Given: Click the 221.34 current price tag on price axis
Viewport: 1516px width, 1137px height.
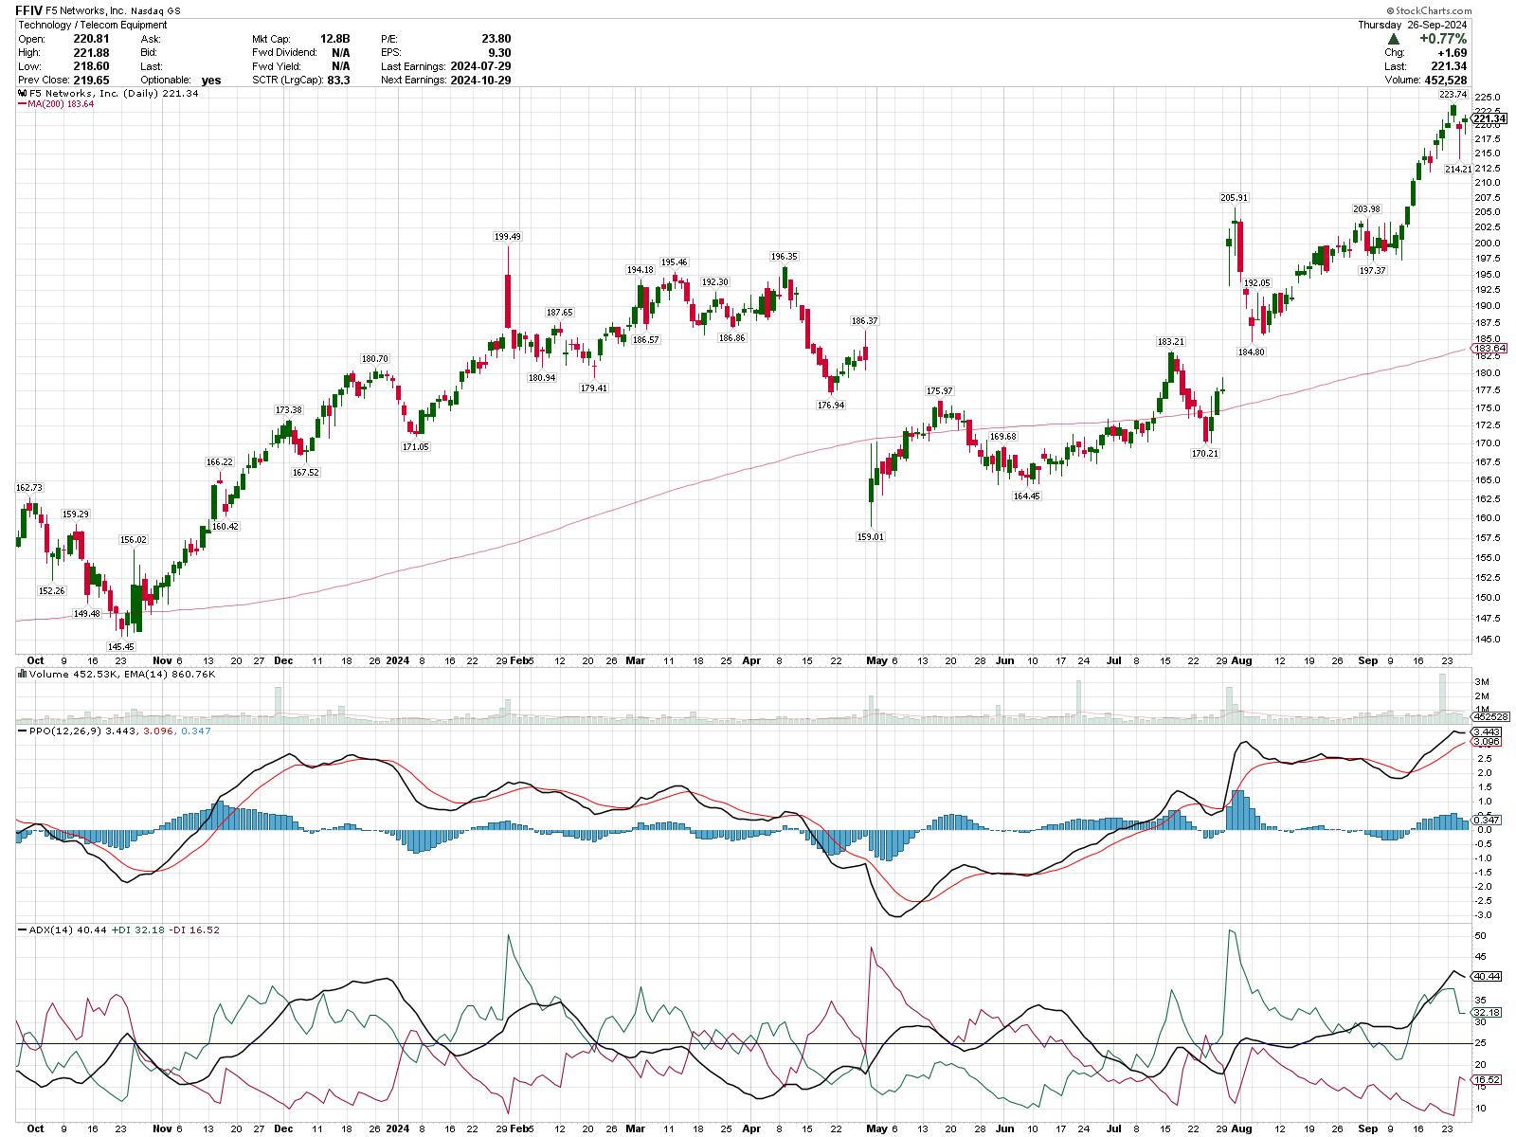Looking at the screenshot, I should [1489, 119].
